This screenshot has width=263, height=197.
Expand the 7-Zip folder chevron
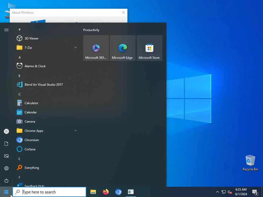click(76, 47)
